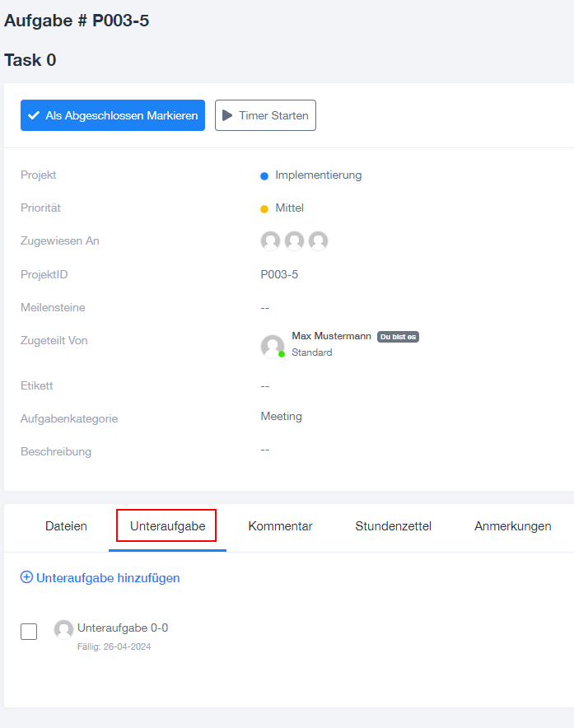Click third assignee avatar in Zugewiesen An

319,241
